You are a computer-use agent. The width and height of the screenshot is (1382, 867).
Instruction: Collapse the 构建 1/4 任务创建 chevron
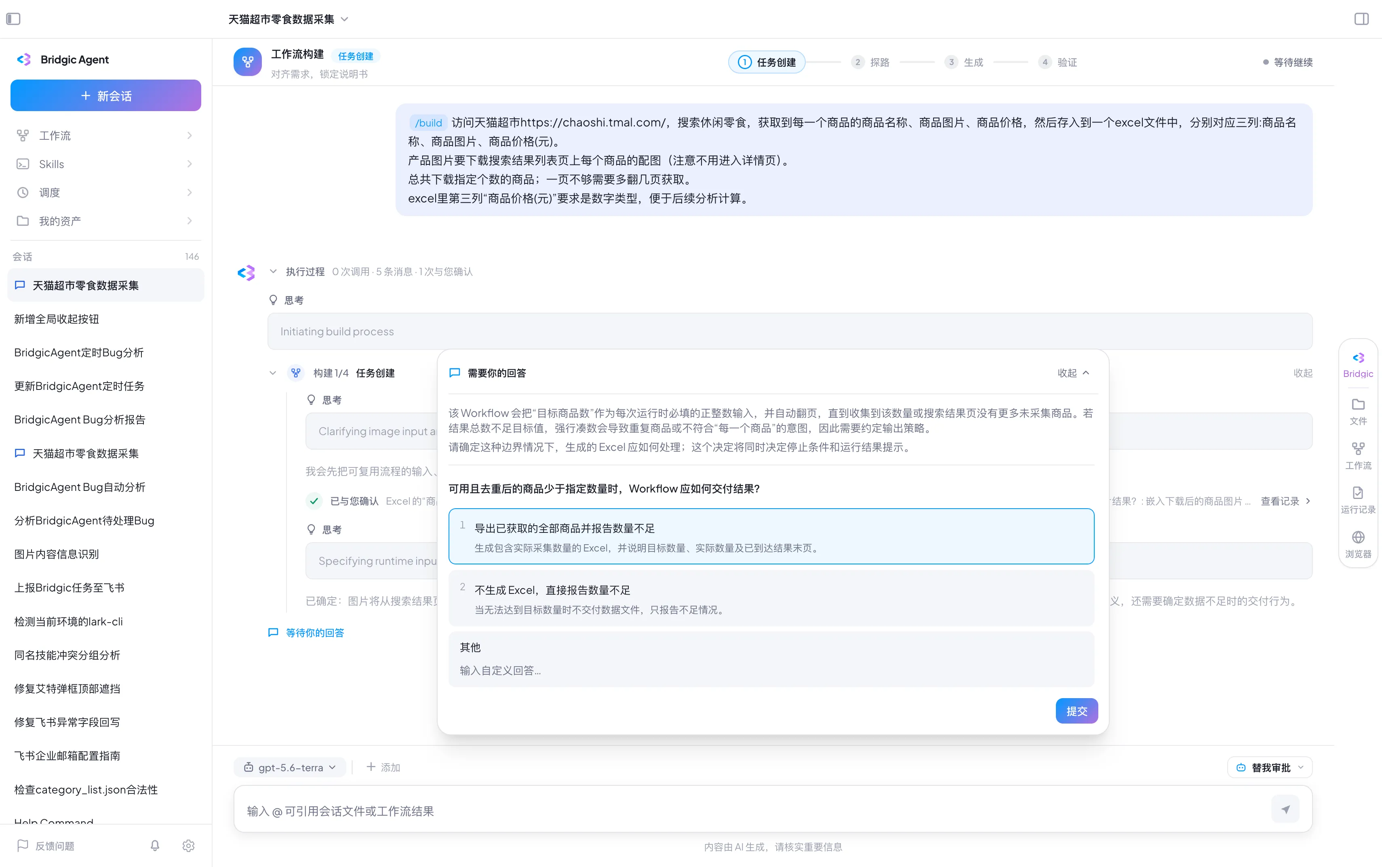(x=273, y=373)
